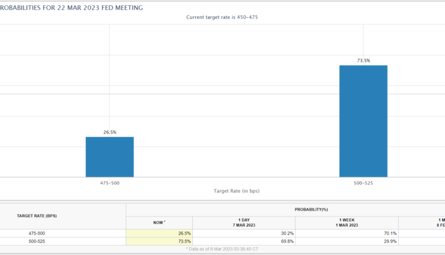Click the 'Data as of 8 Mar 2023' footnote
This screenshot has width=445, height=255.
click(223, 249)
